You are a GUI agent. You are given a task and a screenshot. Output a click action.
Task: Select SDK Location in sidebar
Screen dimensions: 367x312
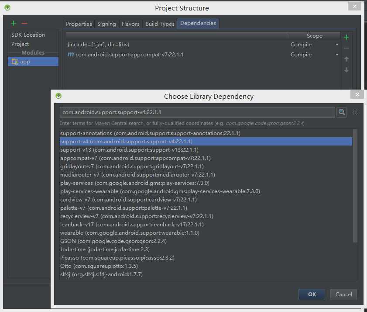pos(28,35)
